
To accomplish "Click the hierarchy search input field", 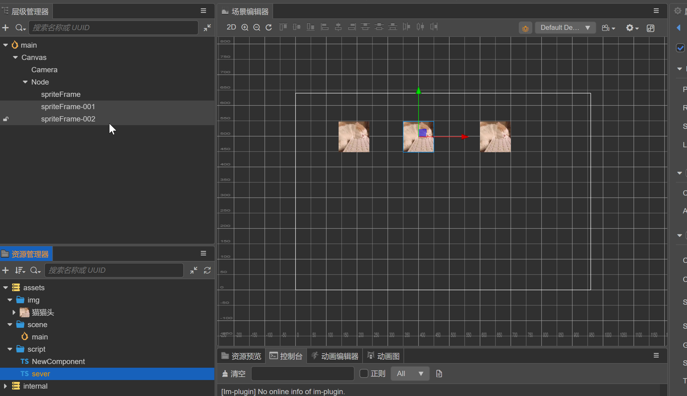I will 113,28.
